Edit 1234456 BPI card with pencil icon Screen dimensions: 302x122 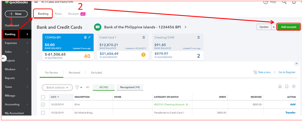[x=89, y=37]
